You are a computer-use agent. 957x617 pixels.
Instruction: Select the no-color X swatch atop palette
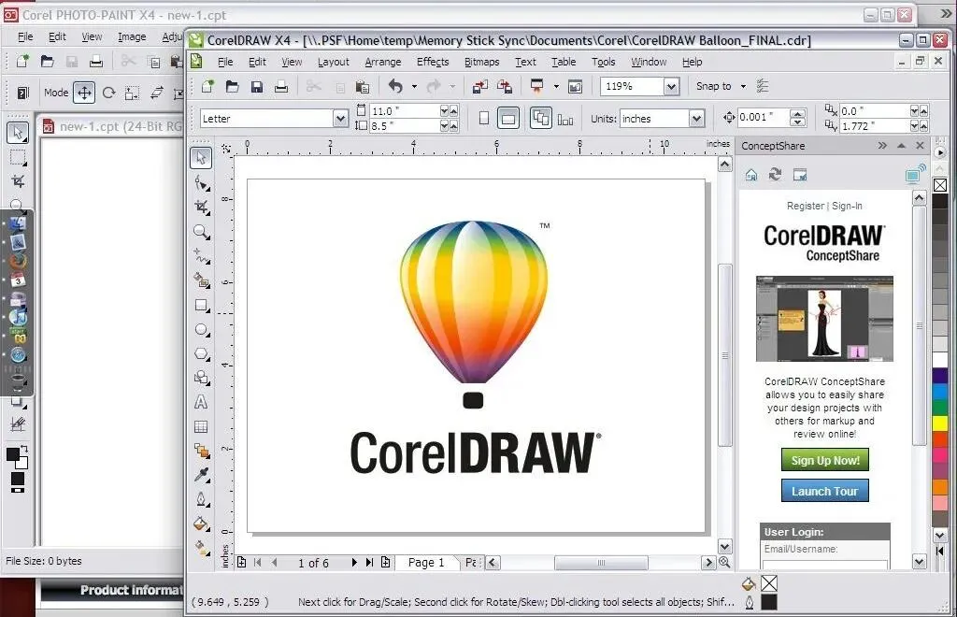pos(940,185)
